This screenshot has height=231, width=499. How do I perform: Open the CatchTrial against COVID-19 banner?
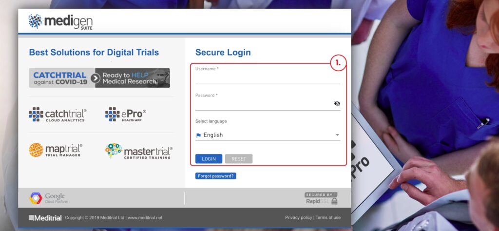pos(99,78)
